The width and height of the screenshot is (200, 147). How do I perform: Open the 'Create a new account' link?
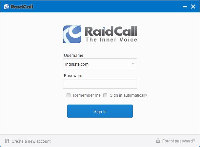[31, 141]
